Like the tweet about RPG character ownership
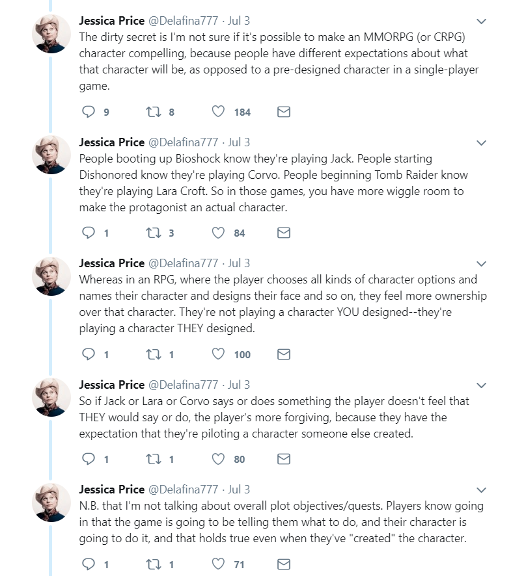Viewport: 511px width, 576px height. tap(219, 354)
